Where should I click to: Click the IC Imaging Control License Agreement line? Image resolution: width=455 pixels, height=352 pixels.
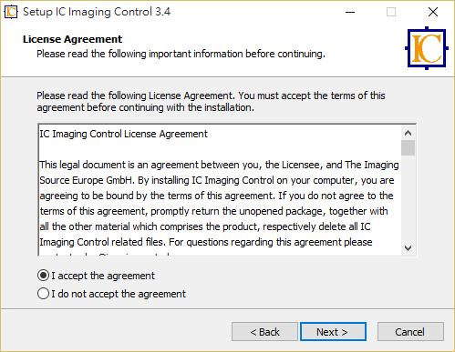(123, 134)
